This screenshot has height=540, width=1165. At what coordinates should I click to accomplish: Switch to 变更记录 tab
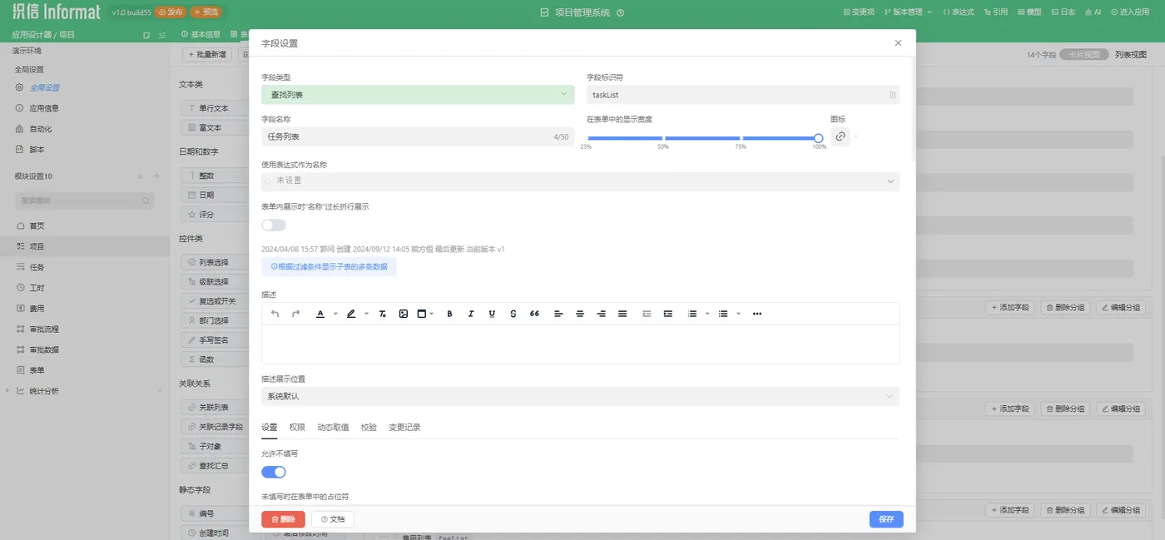point(404,428)
